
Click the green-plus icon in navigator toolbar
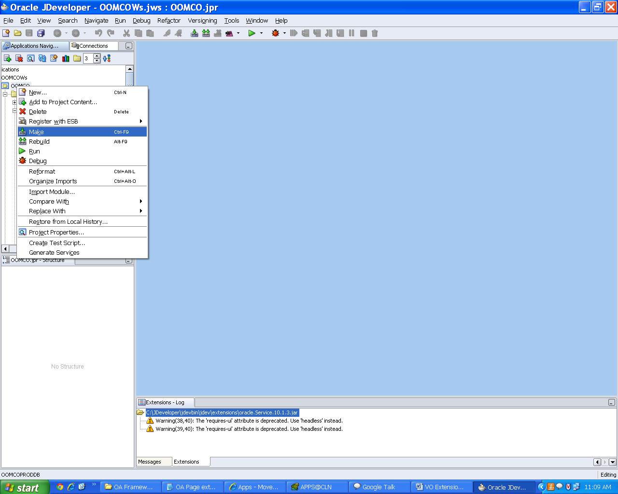click(x=7, y=58)
